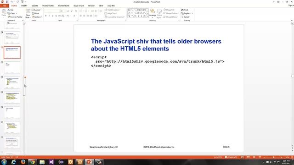
Task: Toggle Comments pane in status bar
Action: pos(231,157)
